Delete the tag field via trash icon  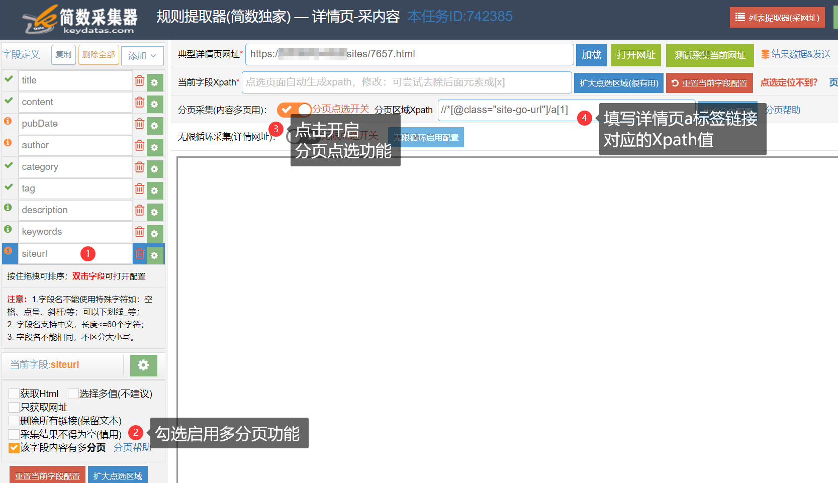tap(140, 188)
